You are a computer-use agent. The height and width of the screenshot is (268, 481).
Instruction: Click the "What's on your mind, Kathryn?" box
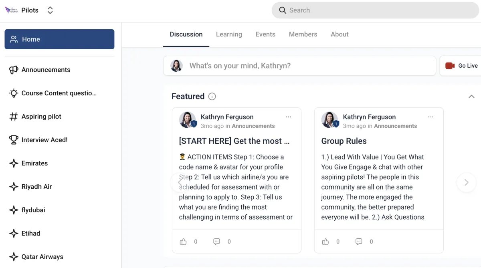click(299, 66)
